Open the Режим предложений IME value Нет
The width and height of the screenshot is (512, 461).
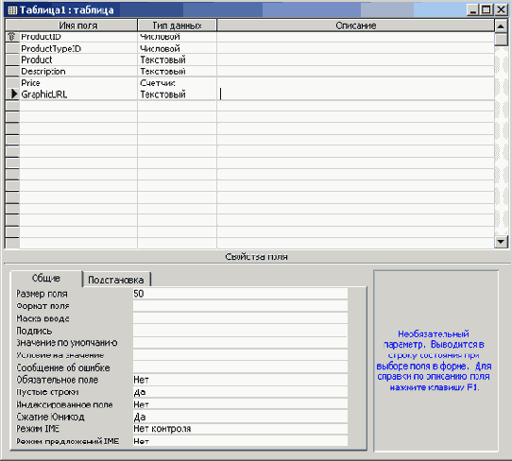click(x=240, y=441)
